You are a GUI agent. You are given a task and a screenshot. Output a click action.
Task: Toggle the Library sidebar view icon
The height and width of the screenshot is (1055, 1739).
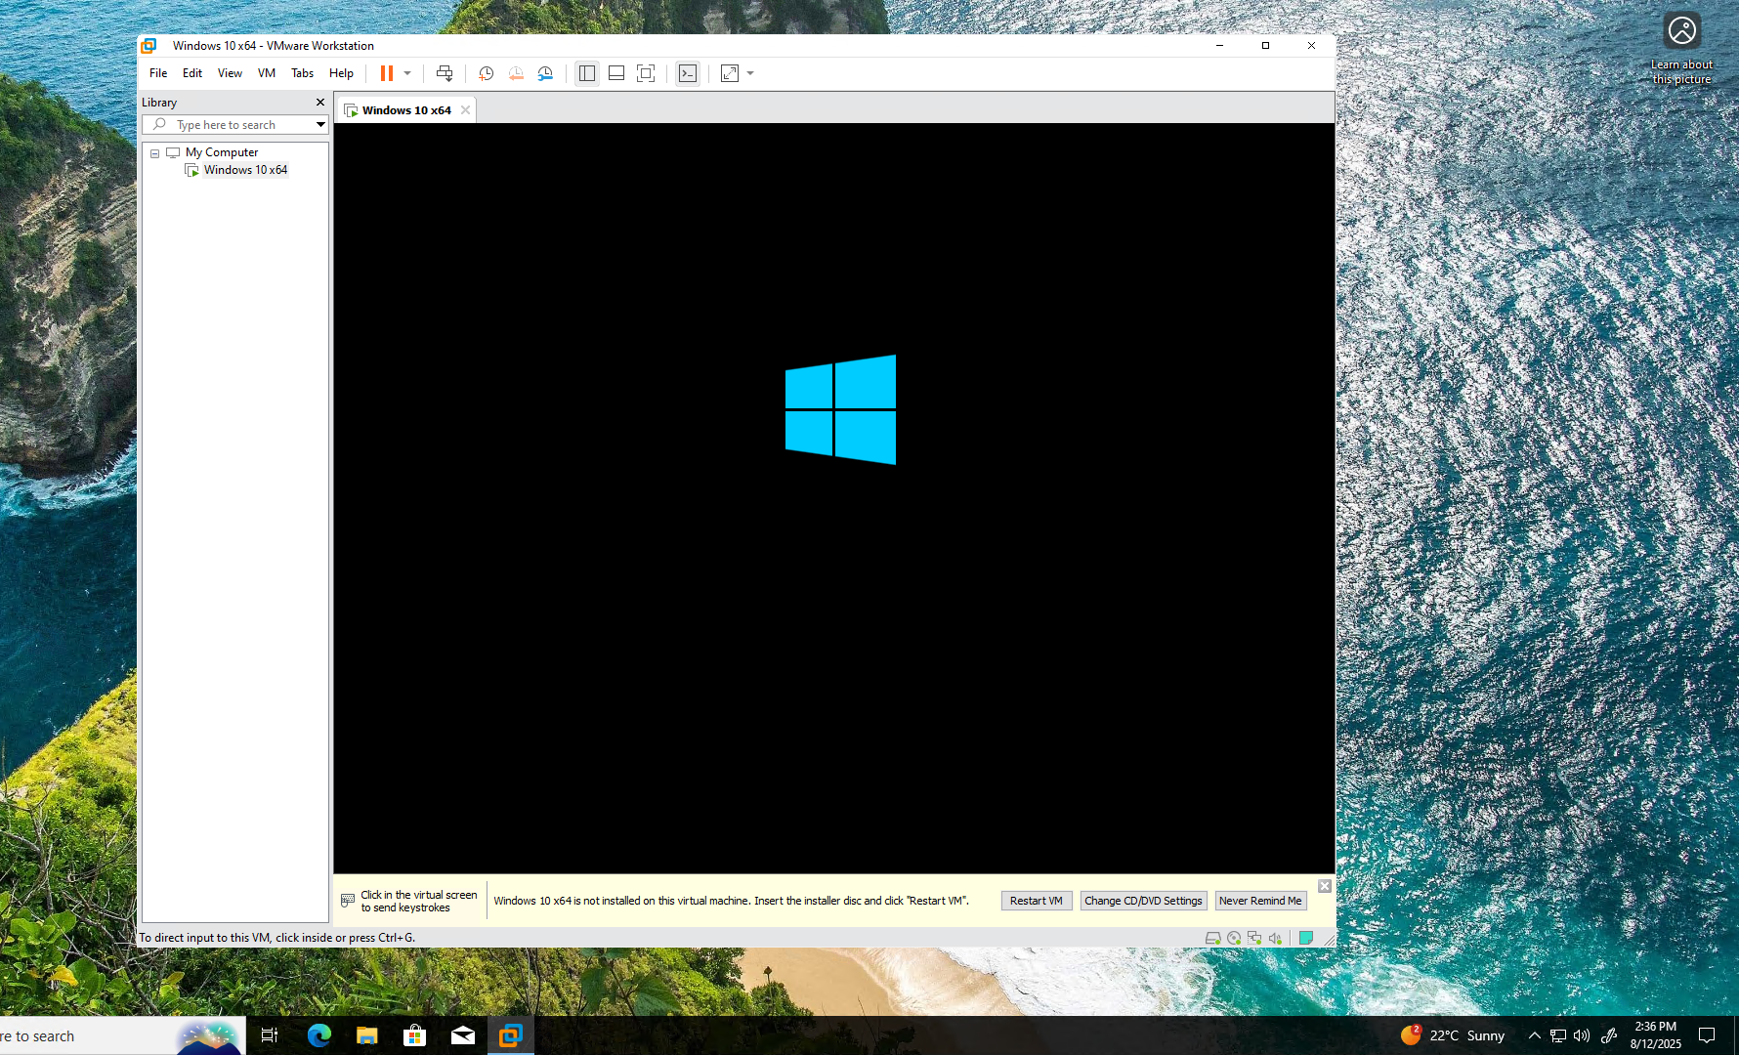[587, 73]
